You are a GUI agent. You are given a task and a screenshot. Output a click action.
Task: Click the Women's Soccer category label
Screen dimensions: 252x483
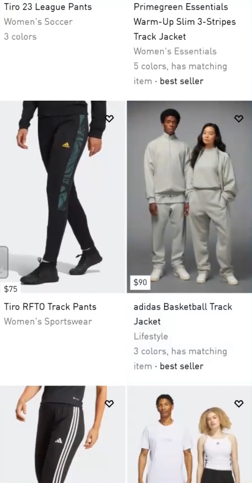(38, 22)
